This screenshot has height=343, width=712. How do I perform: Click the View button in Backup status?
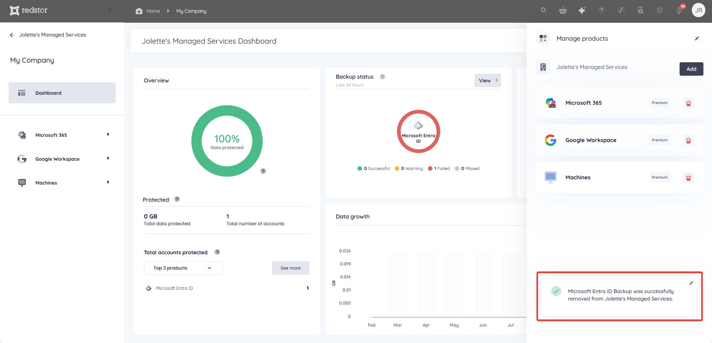point(488,81)
